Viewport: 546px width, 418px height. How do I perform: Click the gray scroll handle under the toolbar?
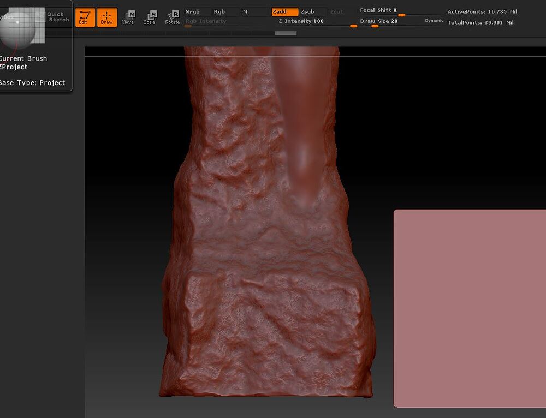click(x=286, y=33)
